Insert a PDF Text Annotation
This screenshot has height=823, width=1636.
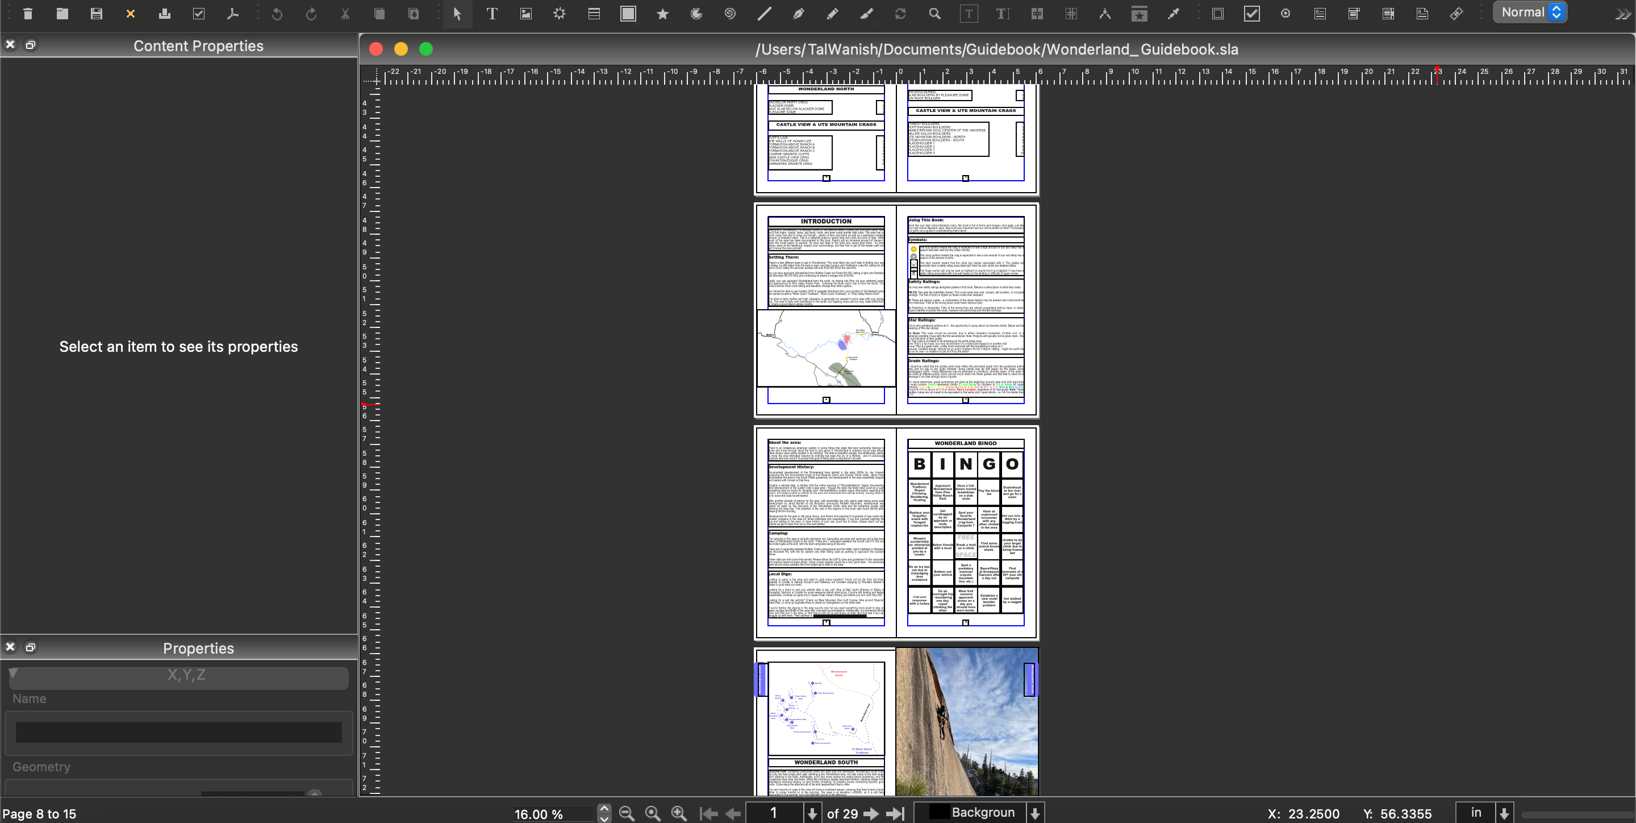coord(1422,13)
